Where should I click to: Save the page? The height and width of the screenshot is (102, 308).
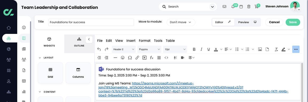click(x=293, y=22)
